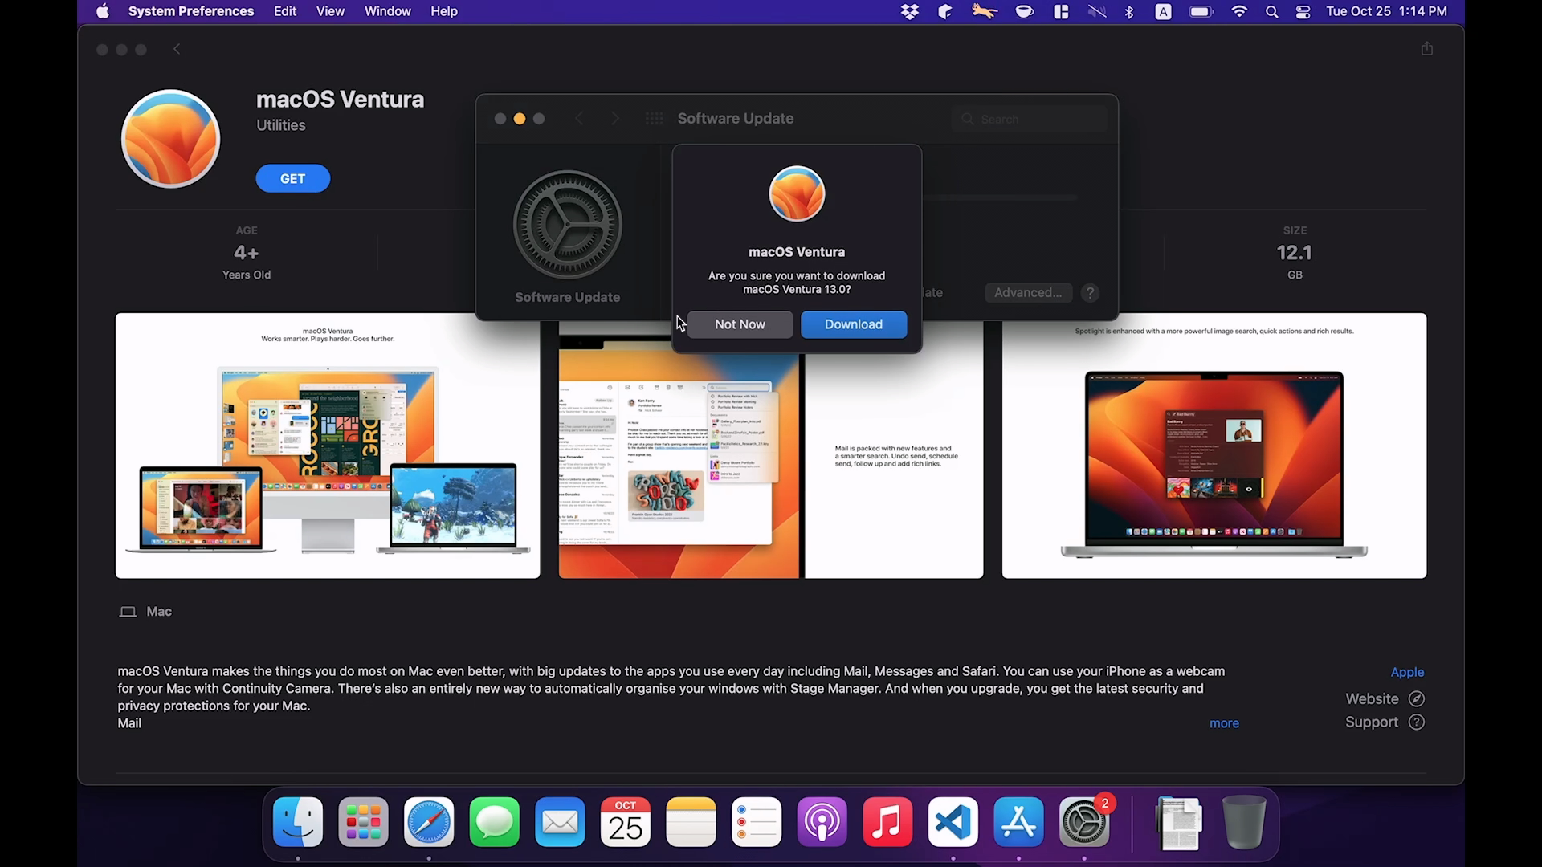Open the Window menu
Viewport: 1542px width, 867px height.
pos(388,11)
